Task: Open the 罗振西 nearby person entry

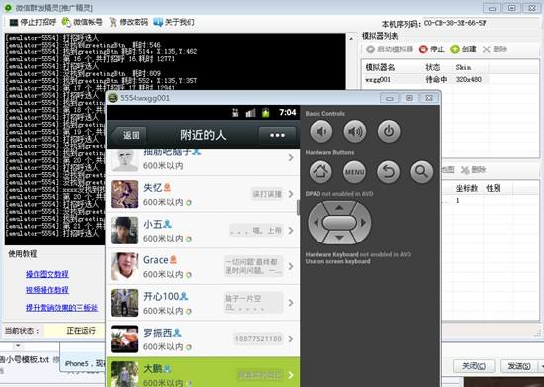Action: click(203, 339)
